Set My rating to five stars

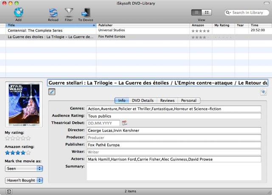pyautogui.click(x=28, y=138)
